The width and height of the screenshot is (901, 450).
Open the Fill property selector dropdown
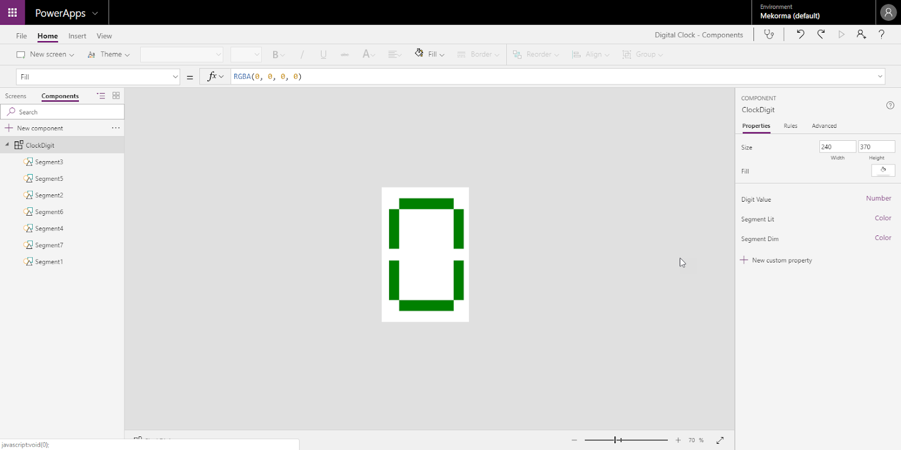pos(98,77)
